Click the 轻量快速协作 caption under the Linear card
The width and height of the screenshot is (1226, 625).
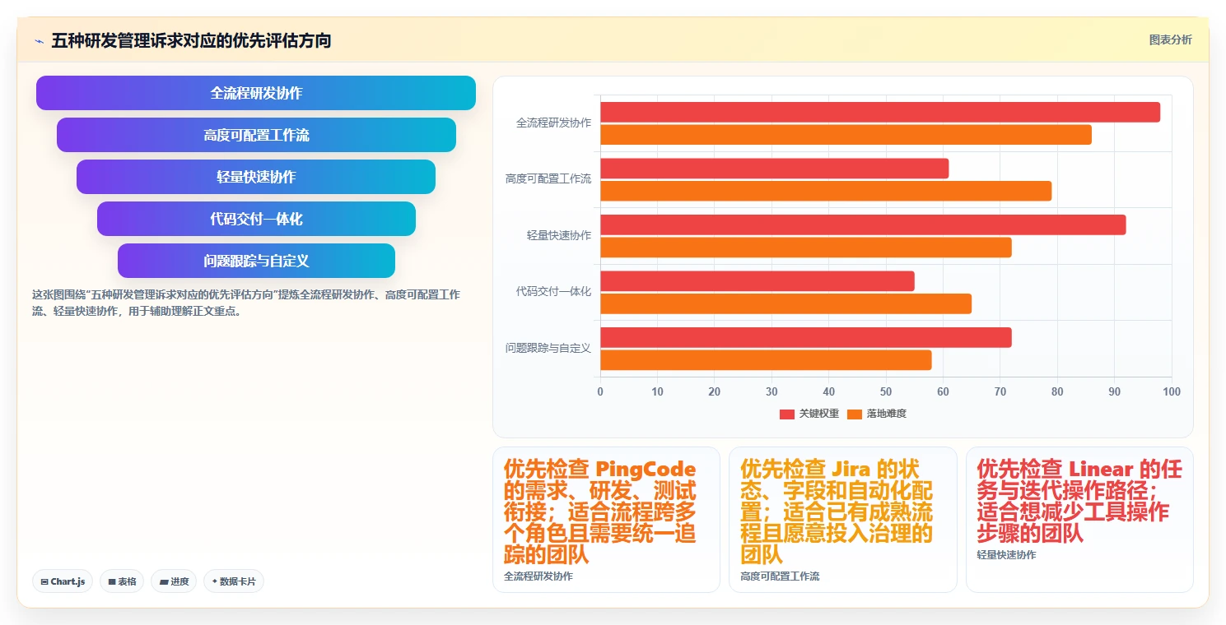(x=1006, y=555)
